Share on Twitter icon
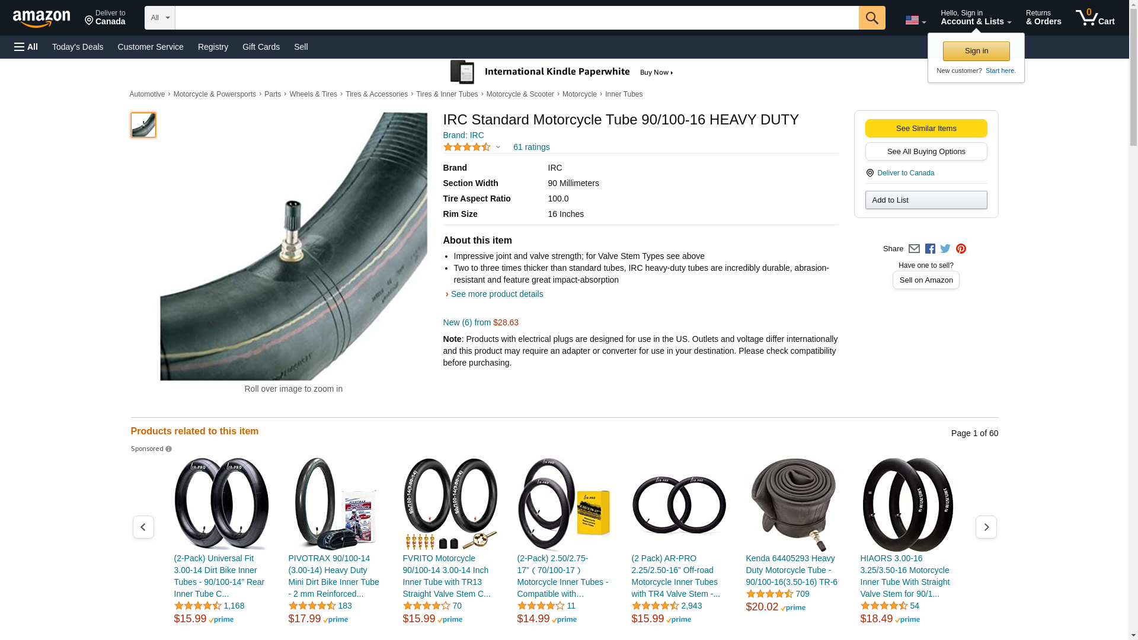This screenshot has width=1138, height=640. 945,249
